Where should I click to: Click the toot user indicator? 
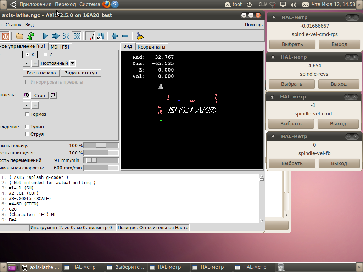pos(233,4)
